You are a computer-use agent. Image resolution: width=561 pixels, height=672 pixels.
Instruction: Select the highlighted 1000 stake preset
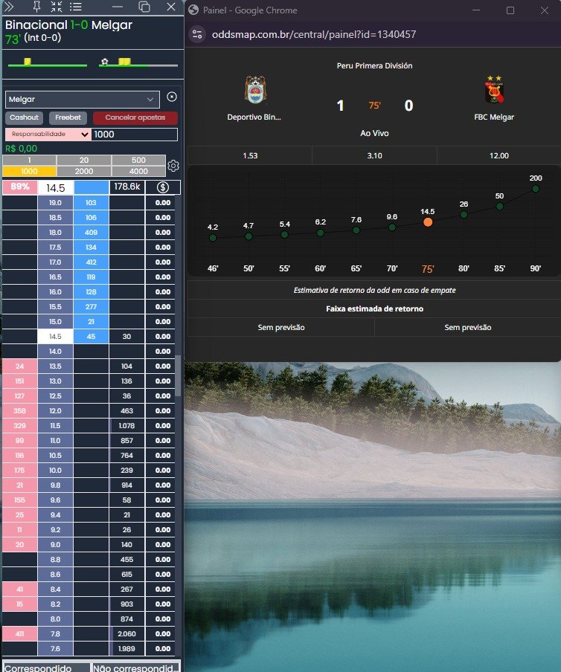pyautogui.click(x=29, y=171)
